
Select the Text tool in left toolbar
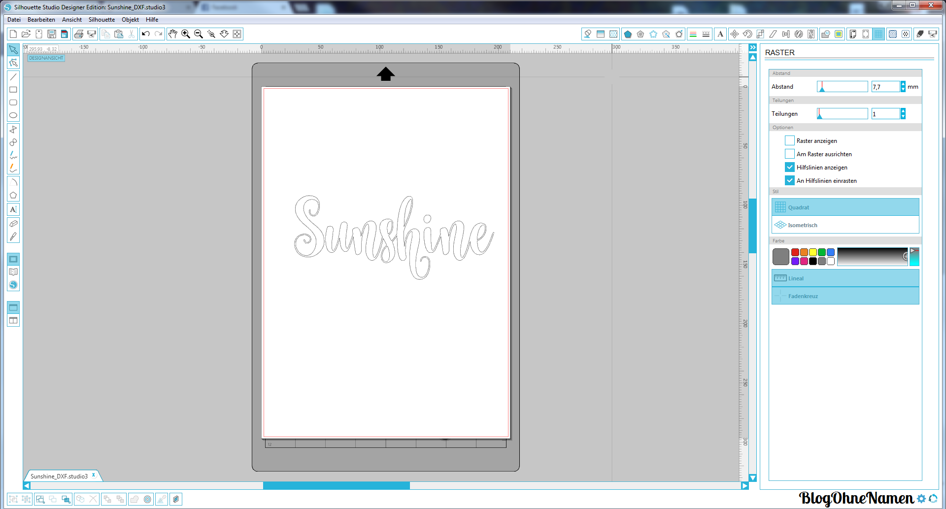pos(13,209)
